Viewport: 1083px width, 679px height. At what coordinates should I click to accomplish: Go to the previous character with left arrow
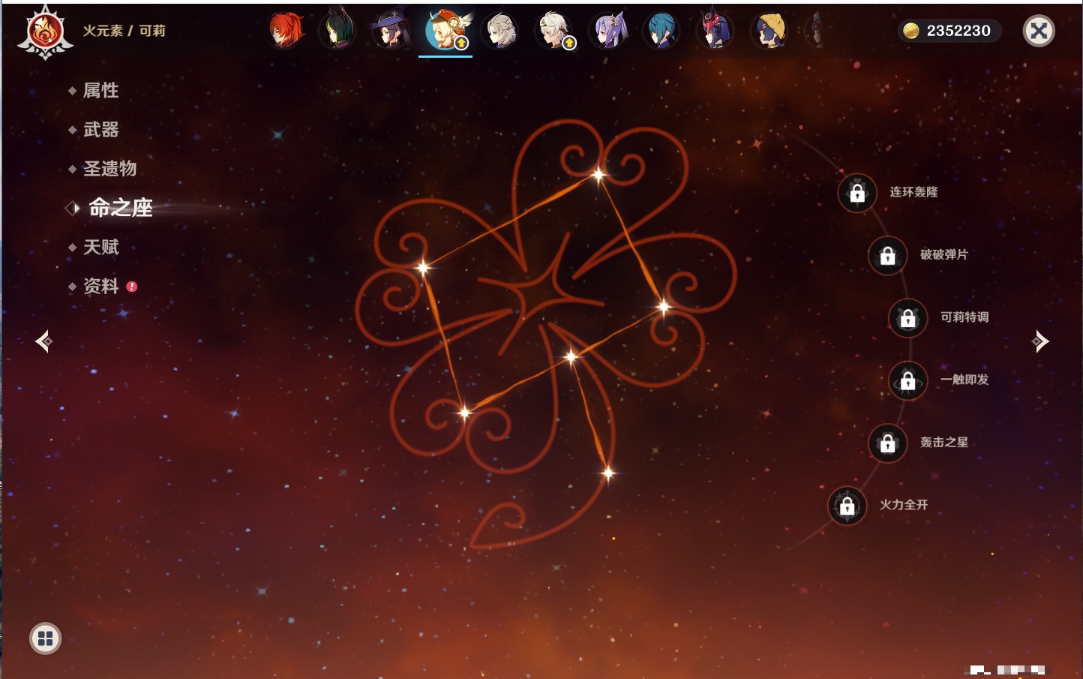click(x=44, y=341)
